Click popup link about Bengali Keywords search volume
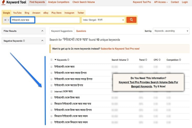The height and width of the screenshot is (128, 192). pyautogui.click(x=148, y=84)
